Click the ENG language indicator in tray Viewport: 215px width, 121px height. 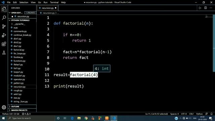195,118
